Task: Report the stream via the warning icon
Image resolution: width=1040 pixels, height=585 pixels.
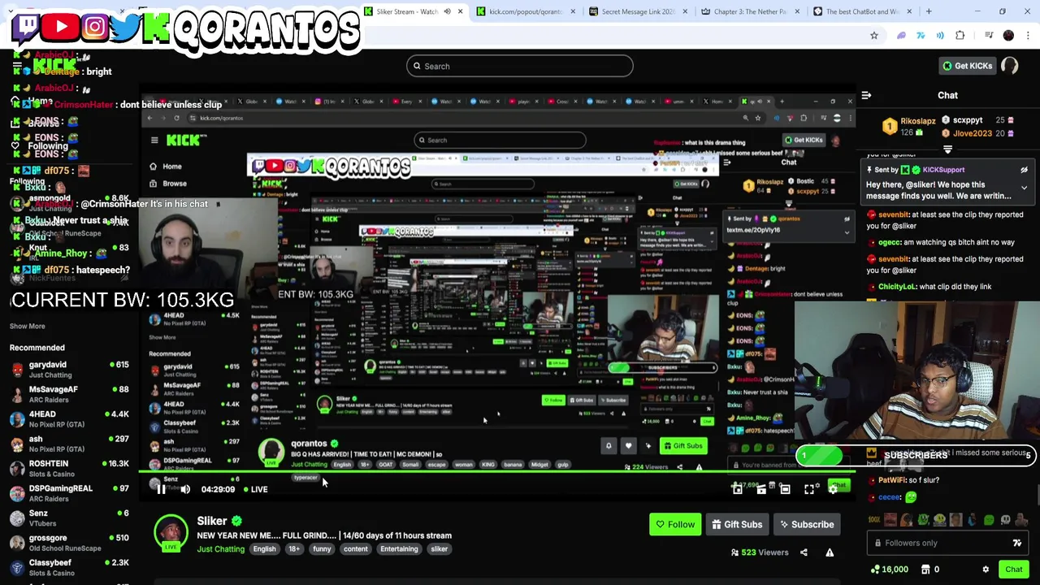Action: [x=830, y=552]
